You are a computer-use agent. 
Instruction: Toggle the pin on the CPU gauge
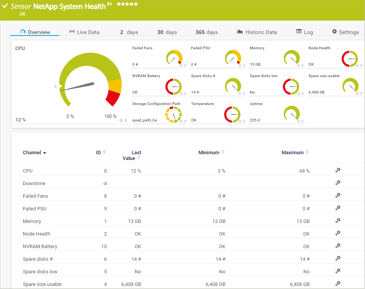pos(126,121)
